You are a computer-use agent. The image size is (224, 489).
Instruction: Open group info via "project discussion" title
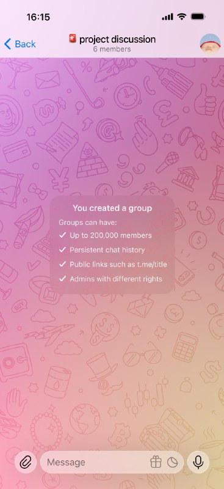(x=117, y=40)
